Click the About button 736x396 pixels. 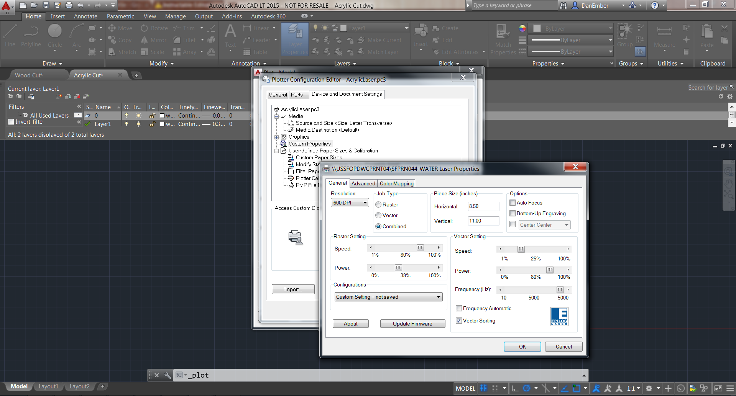coord(350,324)
